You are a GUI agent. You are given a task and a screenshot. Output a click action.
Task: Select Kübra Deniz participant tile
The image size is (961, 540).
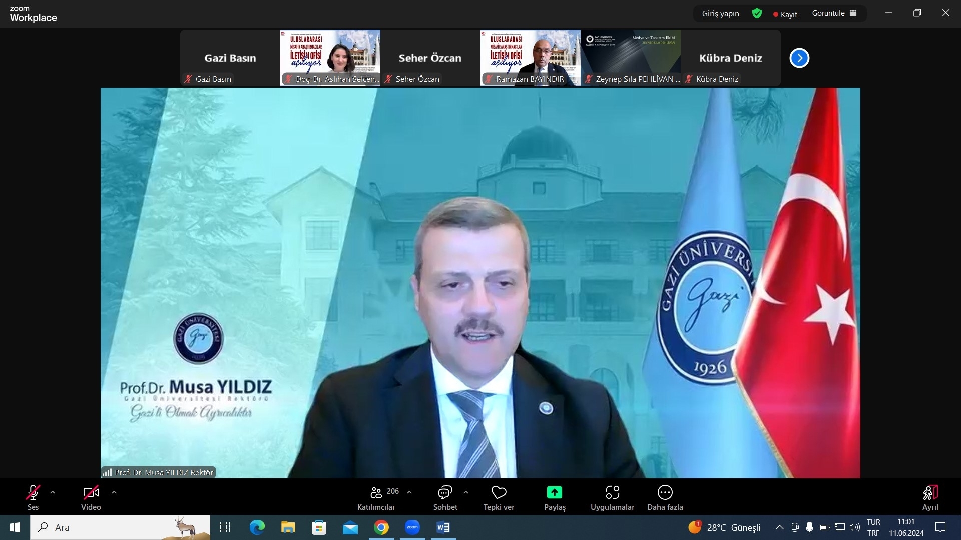(x=731, y=58)
